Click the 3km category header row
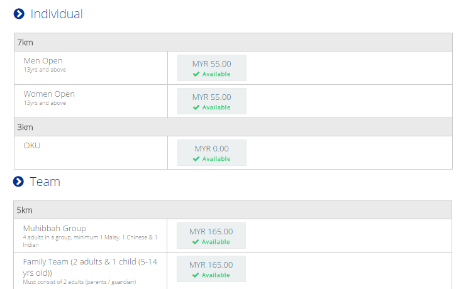The width and height of the screenshot is (461, 289). click(x=233, y=127)
